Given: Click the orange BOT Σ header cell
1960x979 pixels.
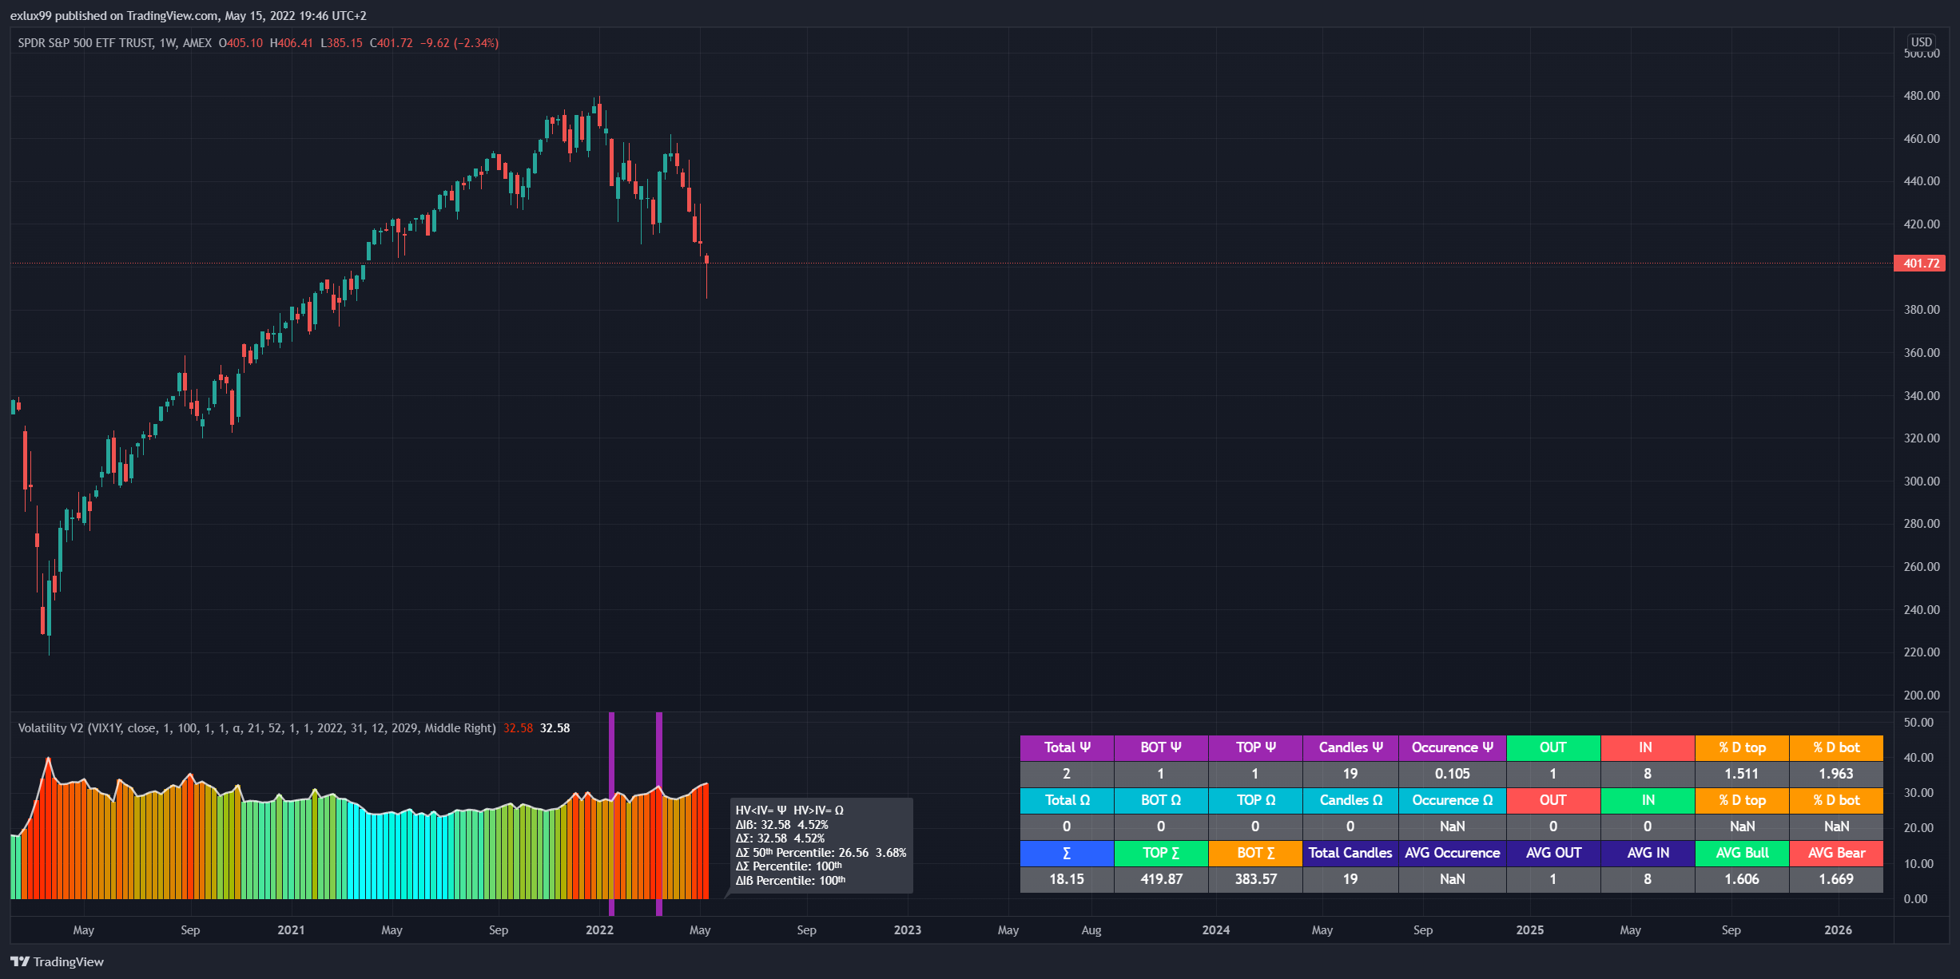Looking at the screenshot, I should (x=1255, y=854).
